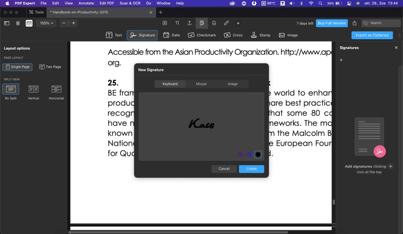This screenshot has height=234, width=403.
Task: Open the annotation pen tool
Action: 226,23
